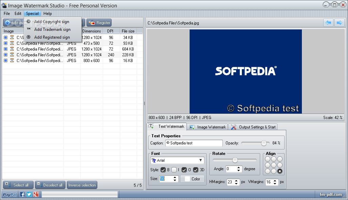Select top-left alignment radio
This screenshot has width=348, height=200.
(268, 159)
